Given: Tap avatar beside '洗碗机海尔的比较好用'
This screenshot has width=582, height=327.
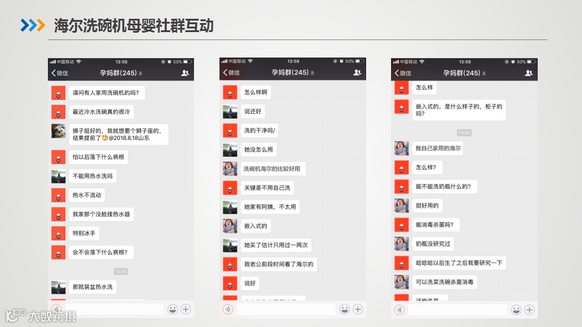Looking at the screenshot, I should (230, 169).
